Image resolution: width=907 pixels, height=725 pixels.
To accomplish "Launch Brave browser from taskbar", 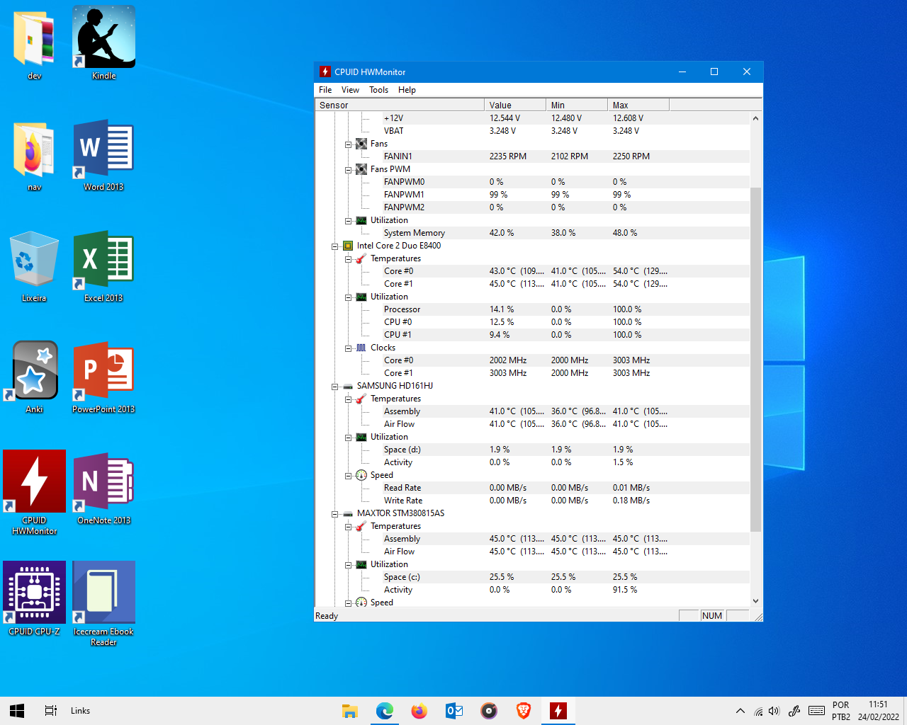I will click(524, 711).
